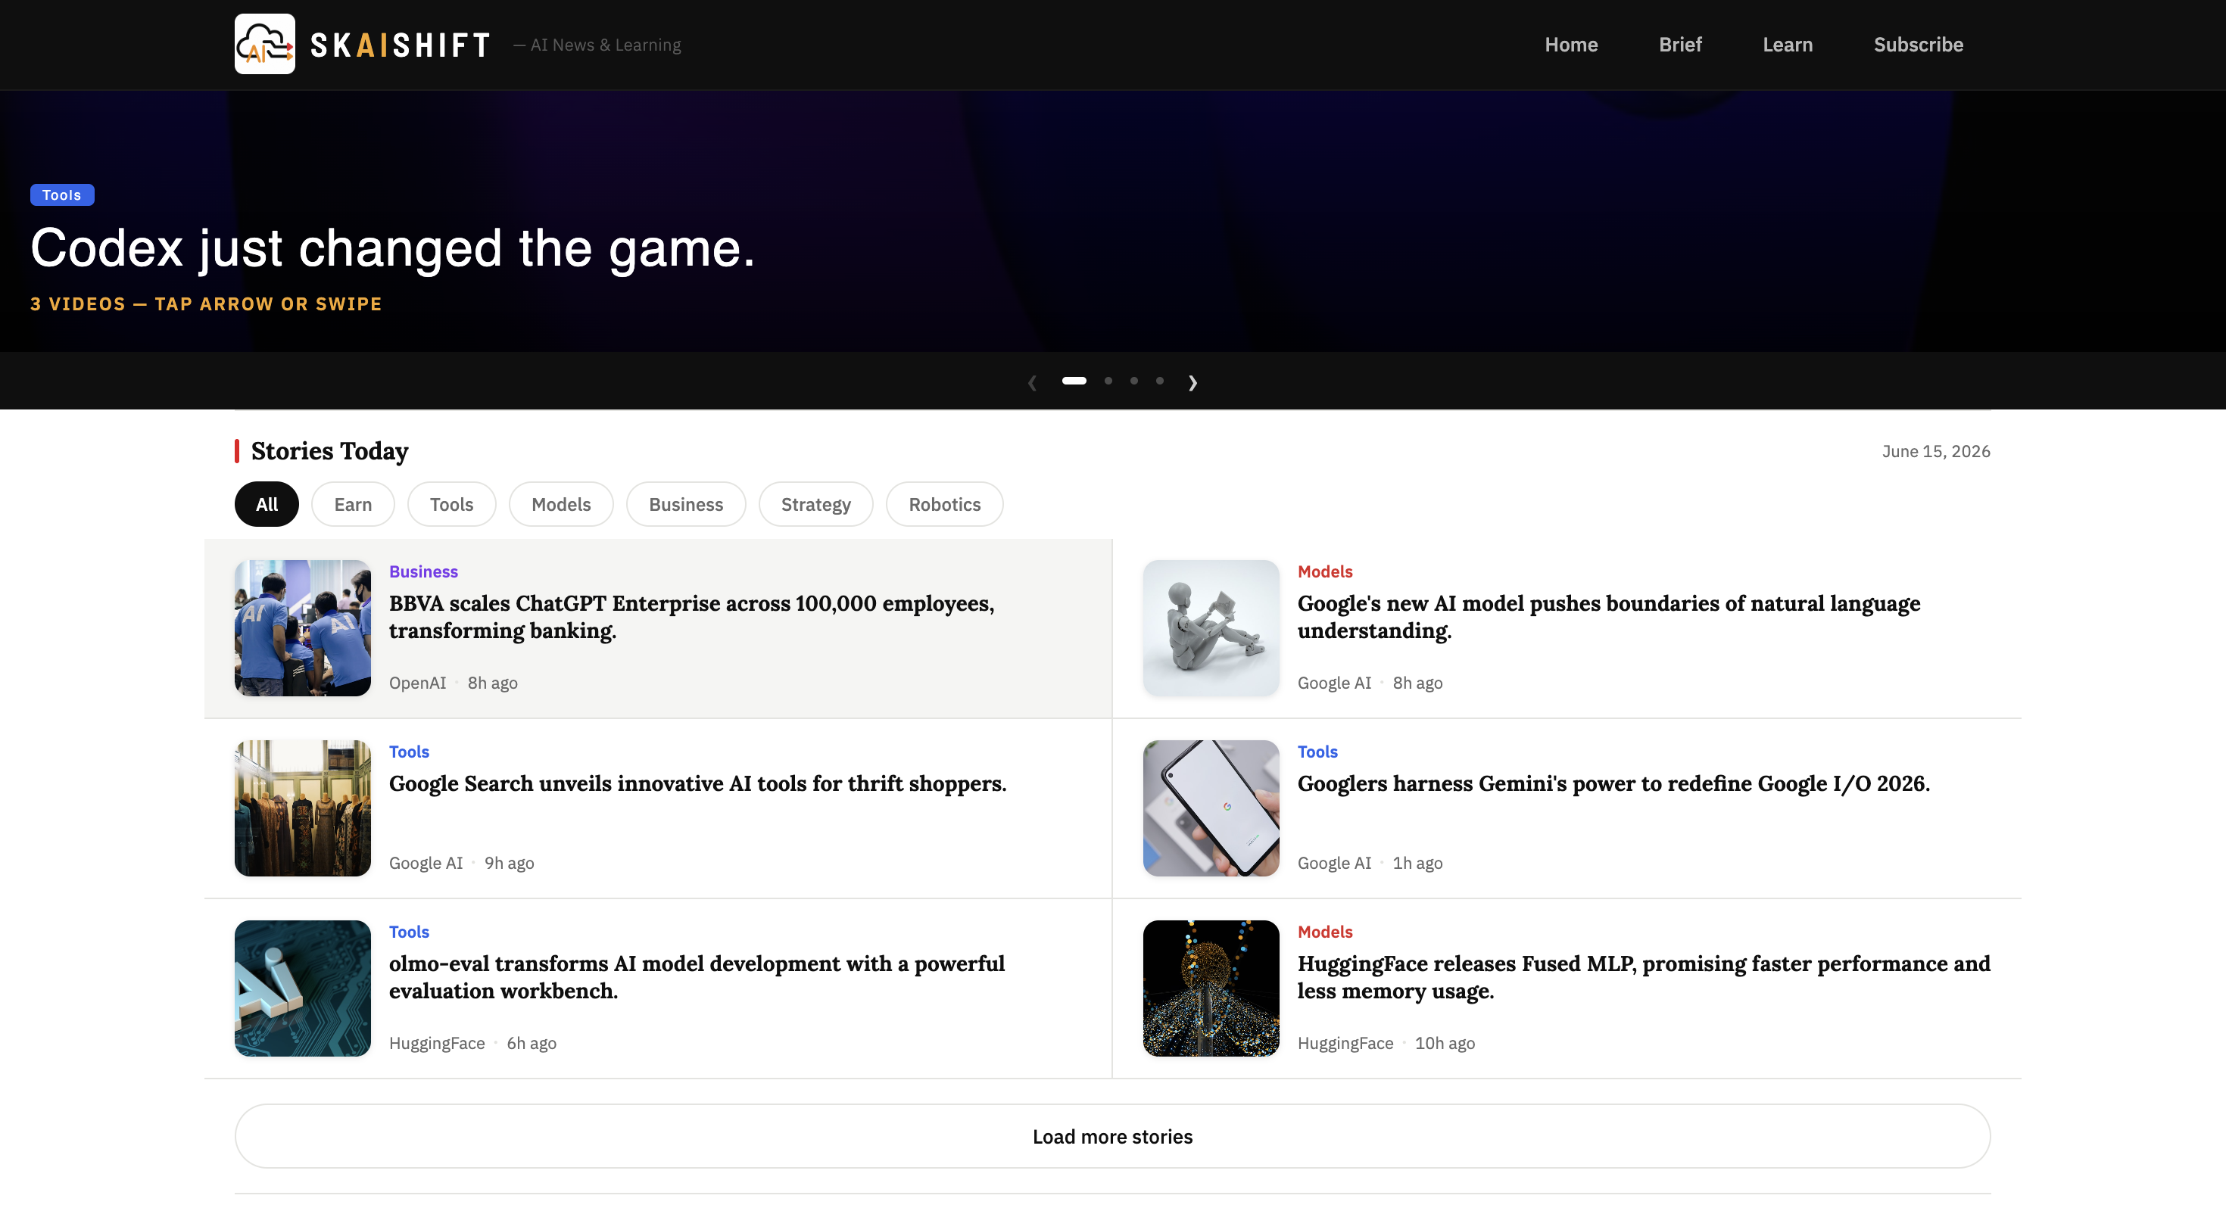Go to previous carousel slide arrow
The image size is (2226, 1211).
[x=1032, y=381]
